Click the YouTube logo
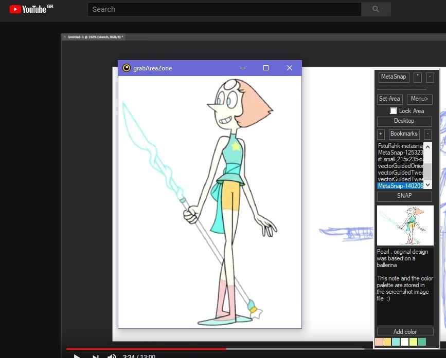Image resolution: width=446 pixels, height=358 pixels. [x=31, y=9]
